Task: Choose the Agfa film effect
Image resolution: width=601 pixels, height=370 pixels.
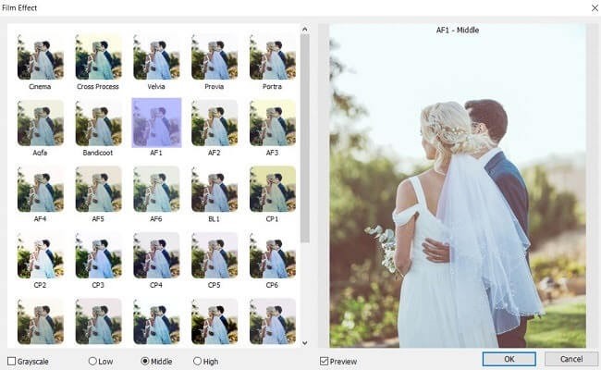Action: point(40,123)
